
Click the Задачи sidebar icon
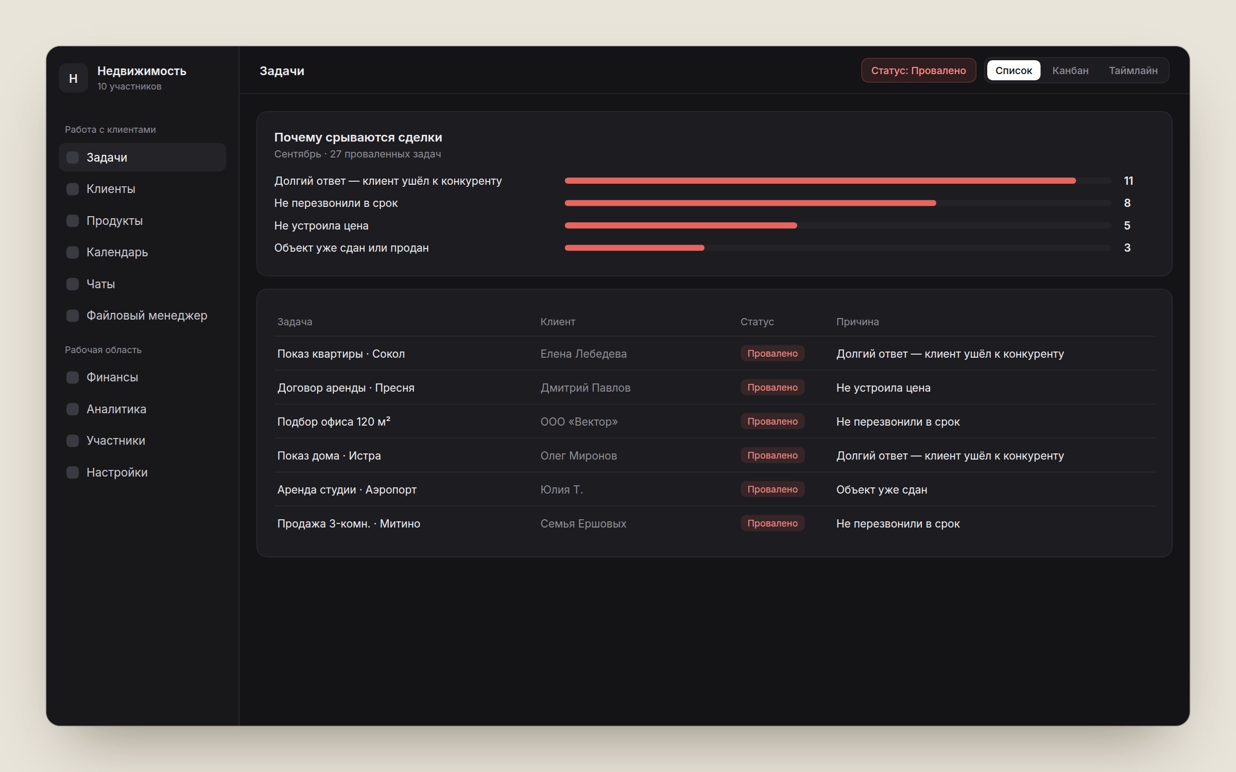pyautogui.click(x=73, y=157)
